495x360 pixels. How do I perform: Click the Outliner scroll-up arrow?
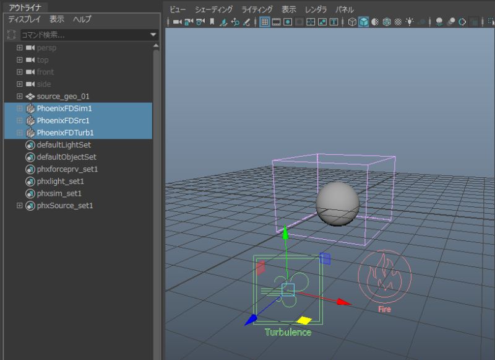pyautogui.click(x=156, y=46)
